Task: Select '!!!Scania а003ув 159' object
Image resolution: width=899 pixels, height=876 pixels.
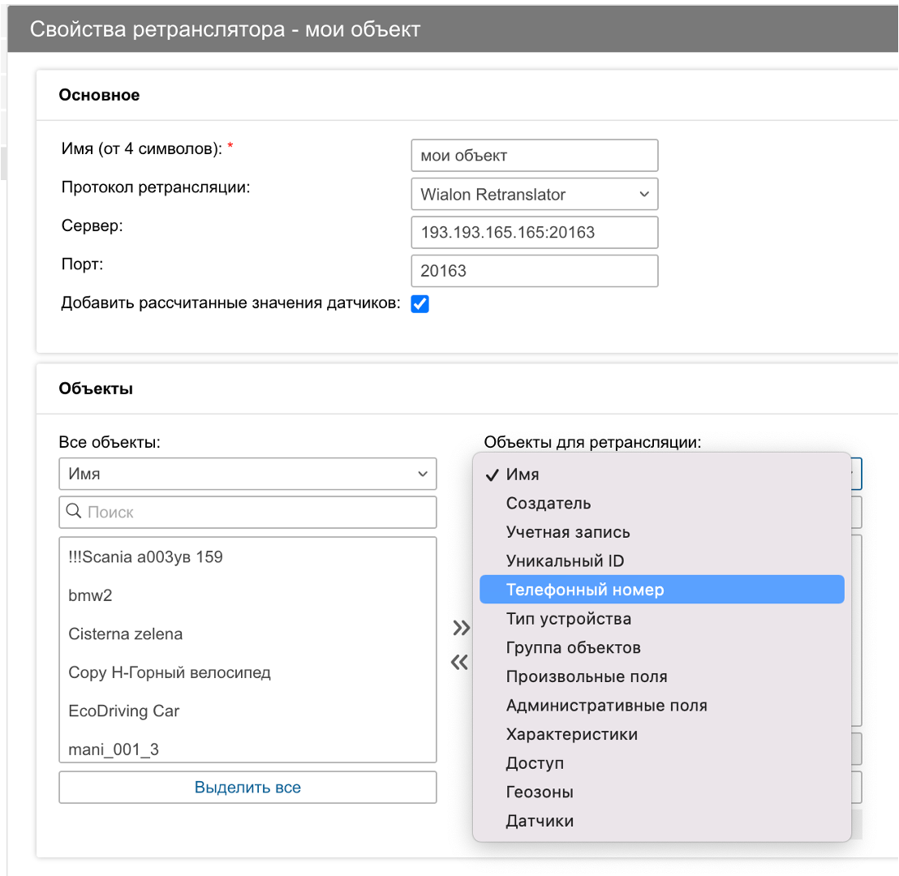Action: point(146,557)
